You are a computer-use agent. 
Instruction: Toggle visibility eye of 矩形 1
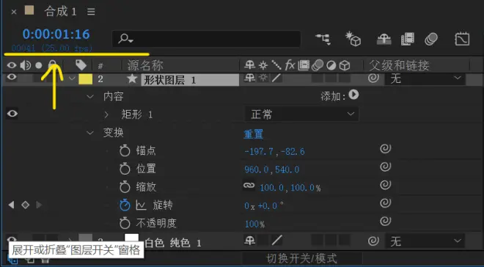(12, 114)
